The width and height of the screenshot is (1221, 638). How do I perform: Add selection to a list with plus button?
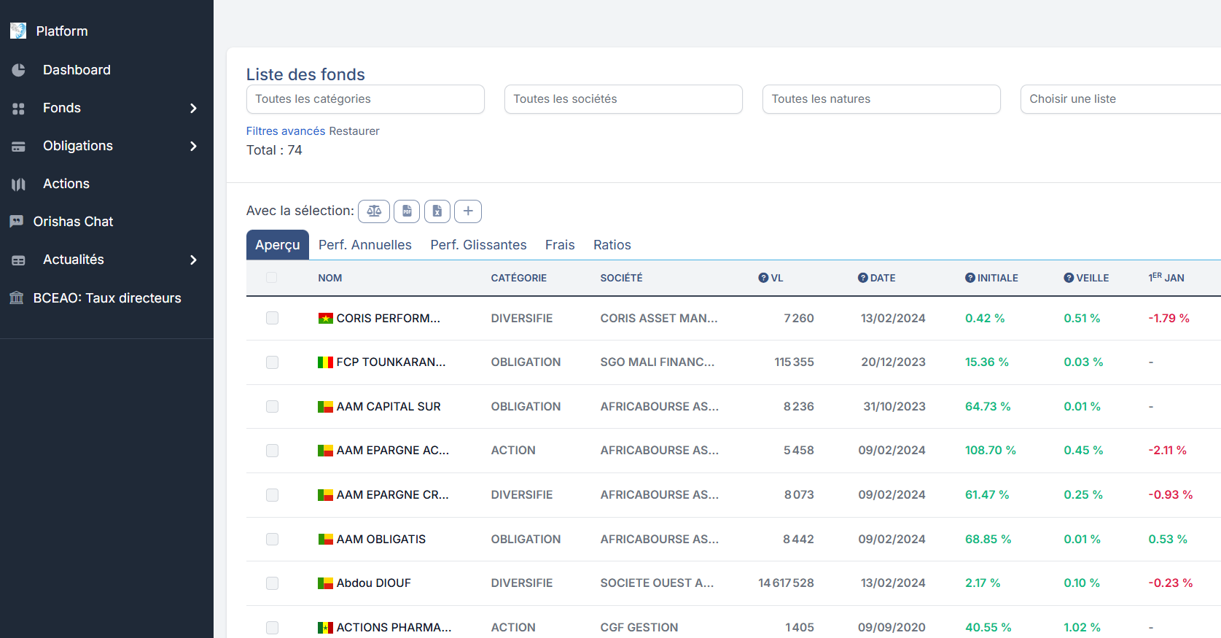pyautogui.click(x=468, y=211)
